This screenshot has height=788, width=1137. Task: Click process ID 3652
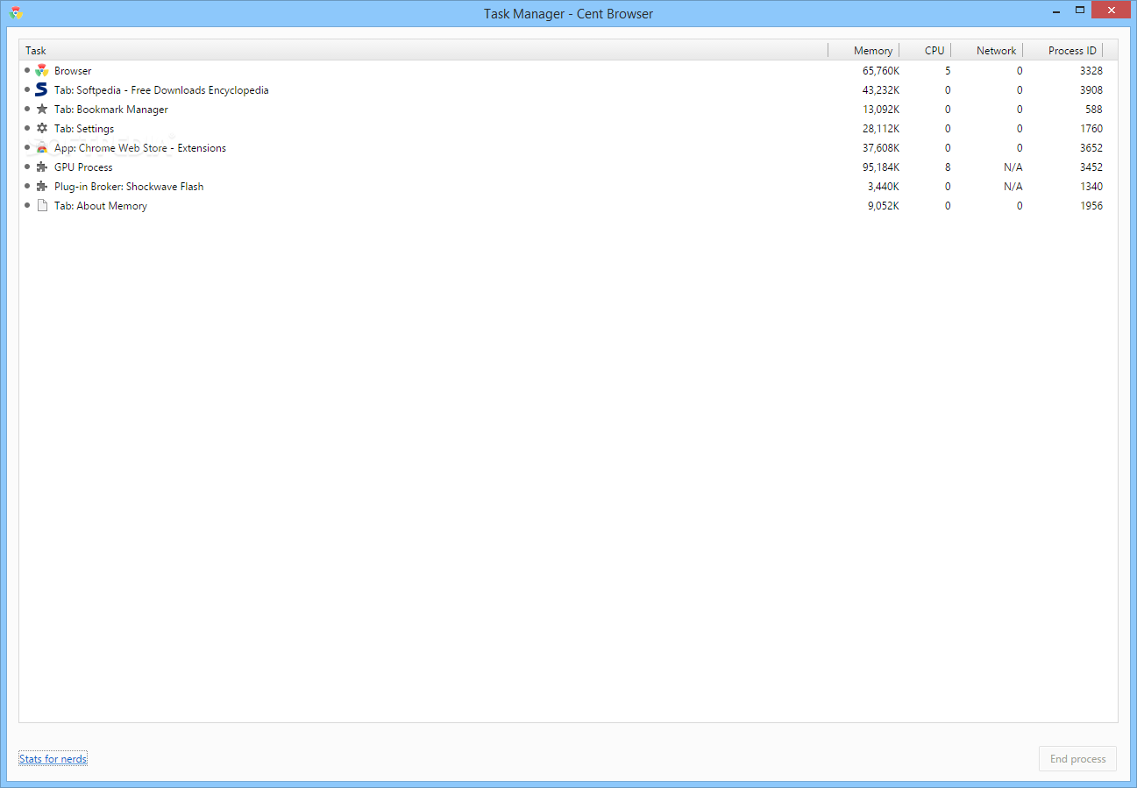(x=1091, y=148)
